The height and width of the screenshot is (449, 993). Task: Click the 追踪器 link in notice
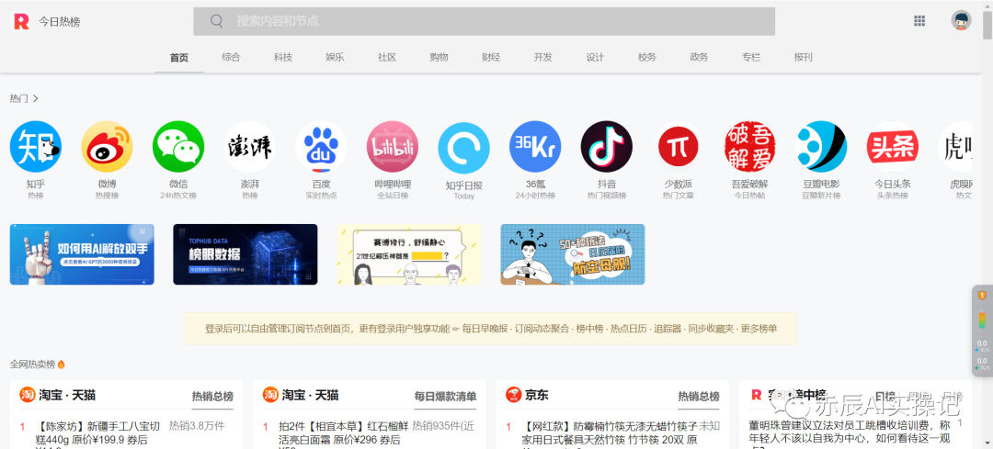668,329
